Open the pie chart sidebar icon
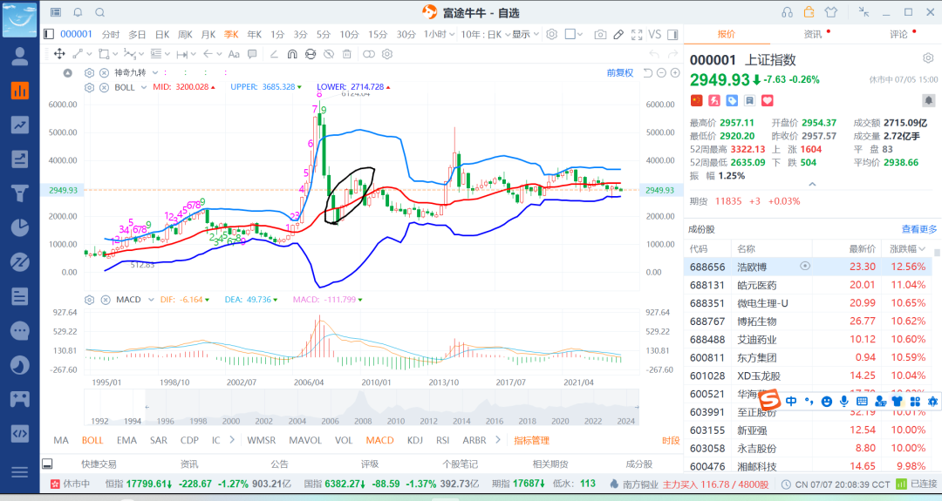This screenshot has height=501, width=942. (x=20, y=228)
